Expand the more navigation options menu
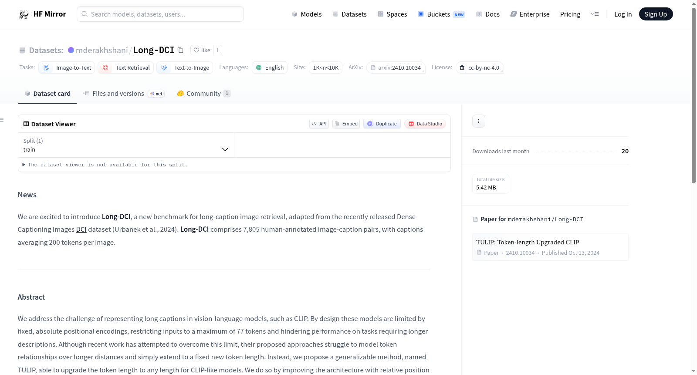The height and width of the screenshot is (375, 697). pyautogui.click(x=595, y=14)
